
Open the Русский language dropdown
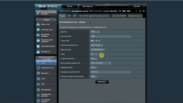(x=138, y=6)
